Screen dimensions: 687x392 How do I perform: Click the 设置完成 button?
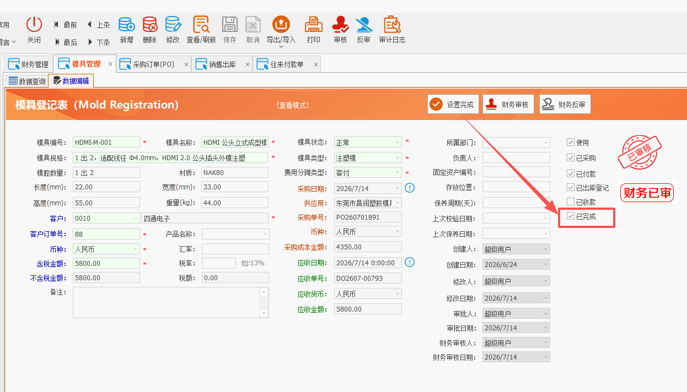[x=453, y=104]
